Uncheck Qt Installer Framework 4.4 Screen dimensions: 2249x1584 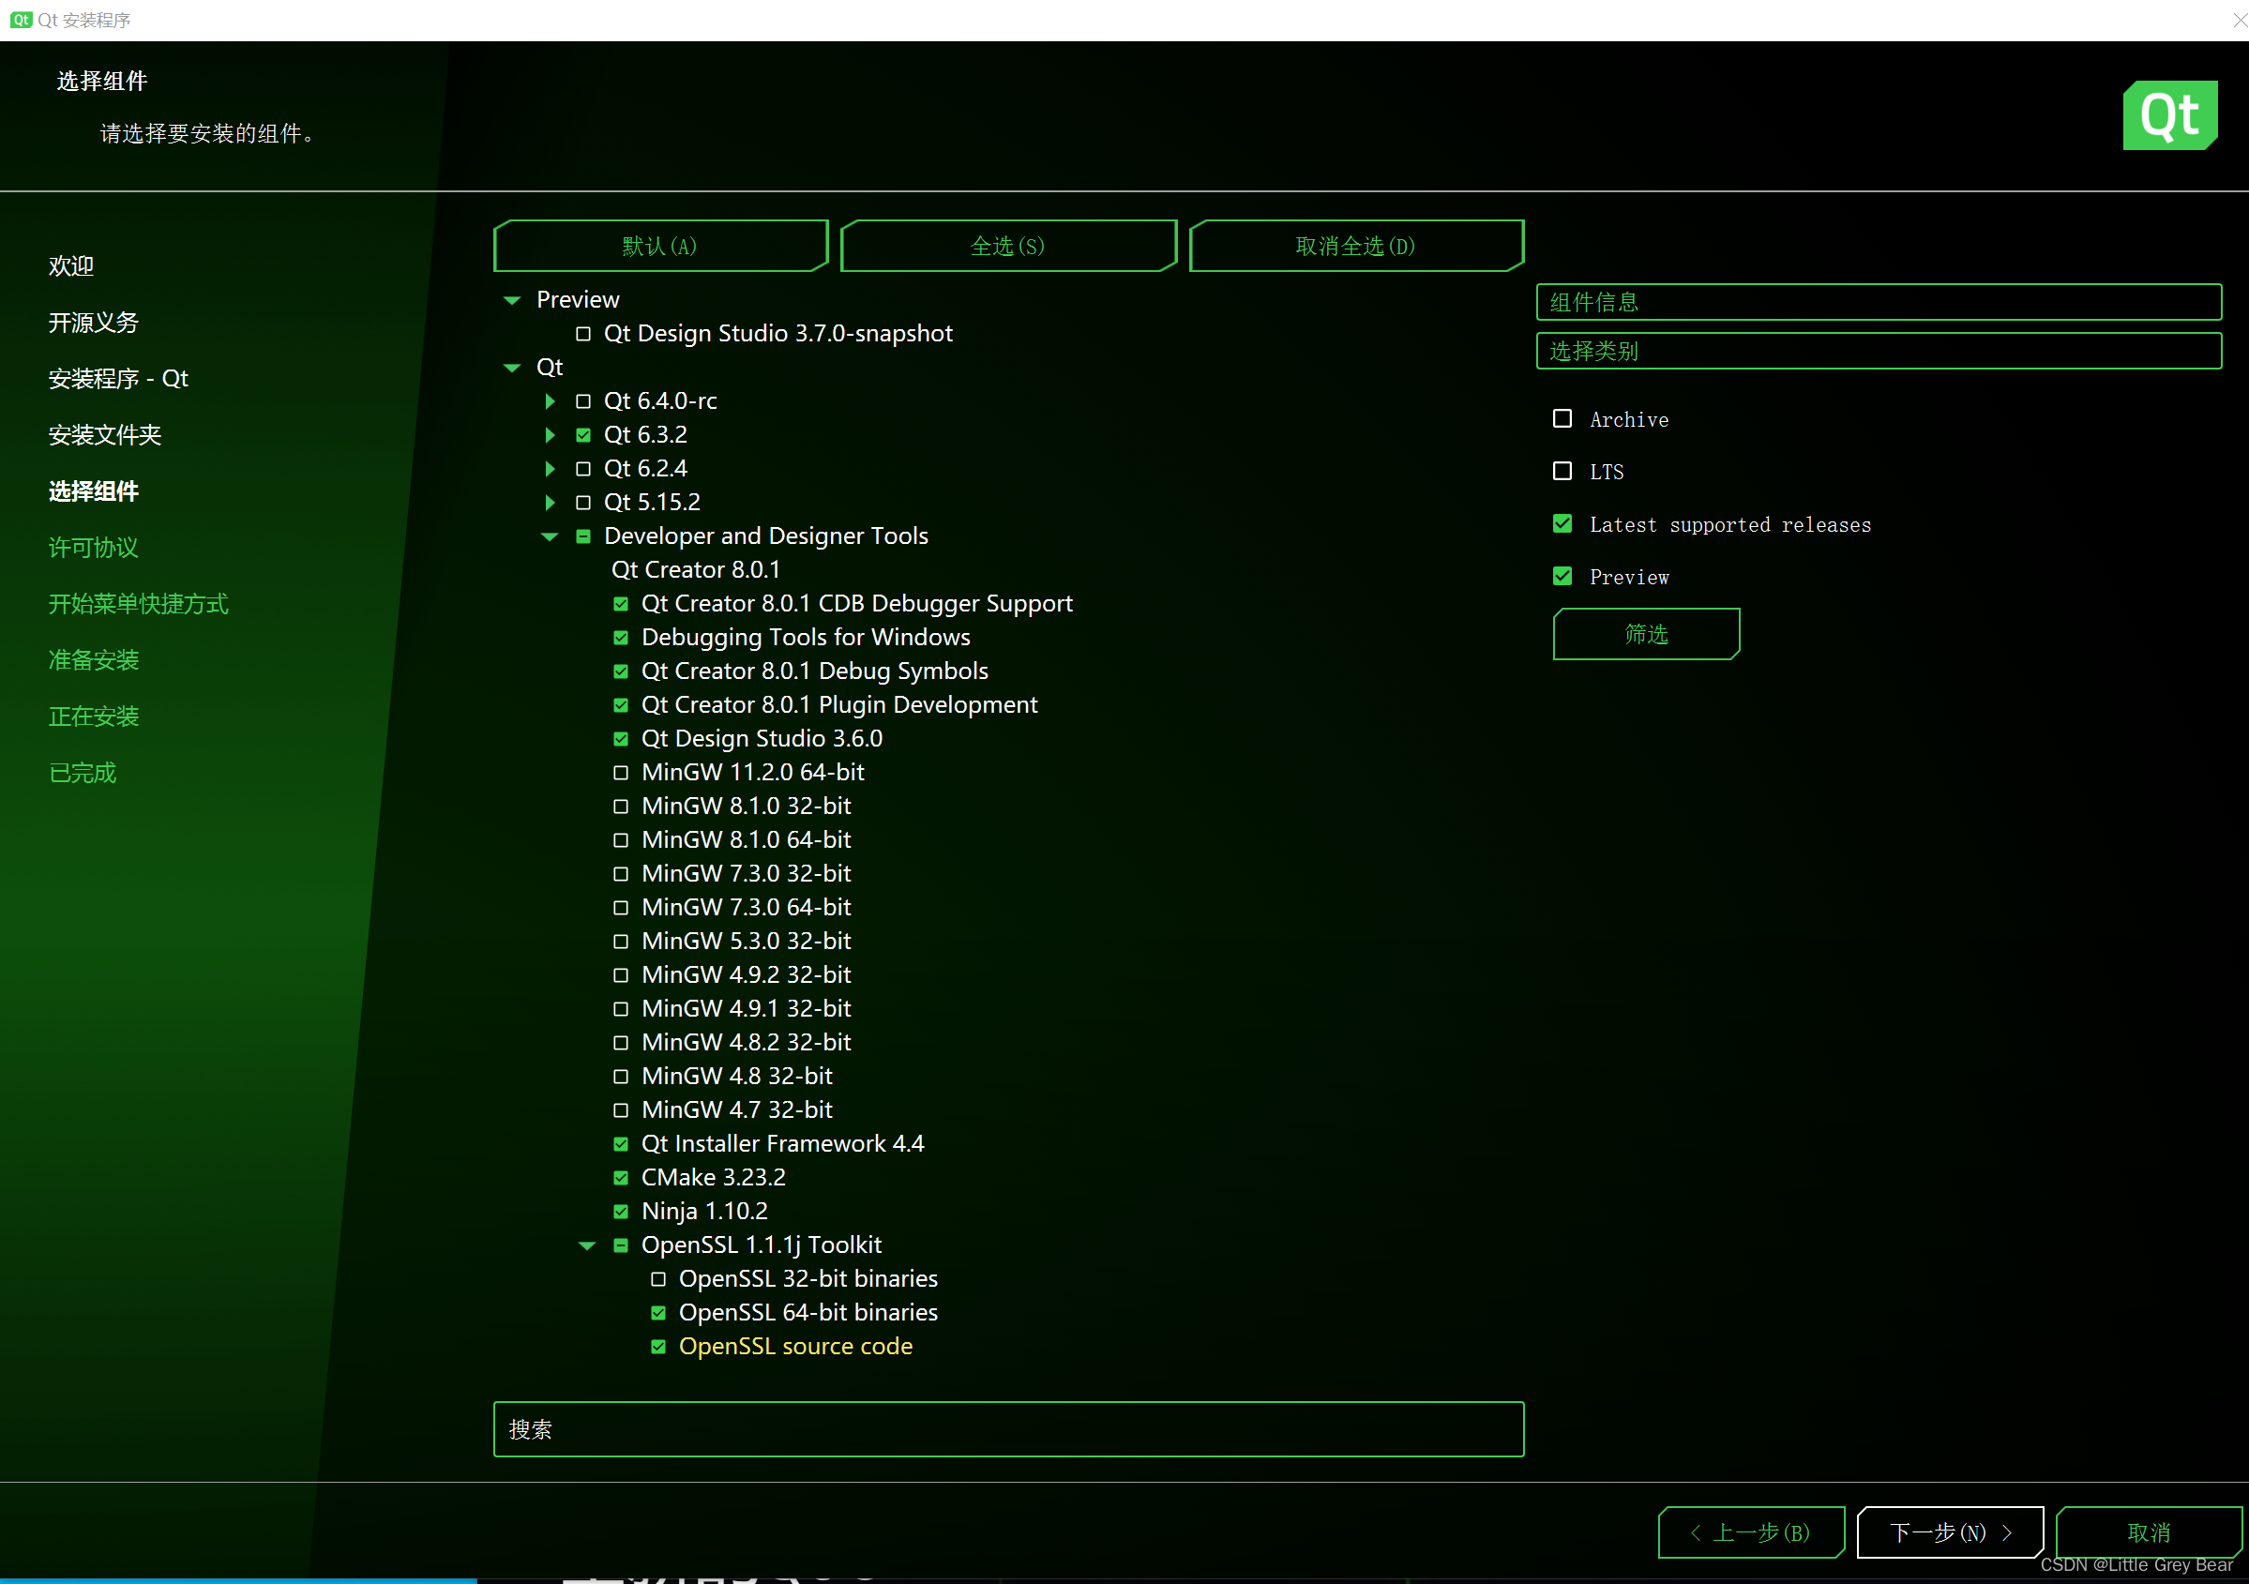621,1144
